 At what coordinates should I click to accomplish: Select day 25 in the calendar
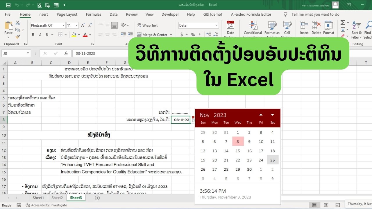tap(273, 160)
